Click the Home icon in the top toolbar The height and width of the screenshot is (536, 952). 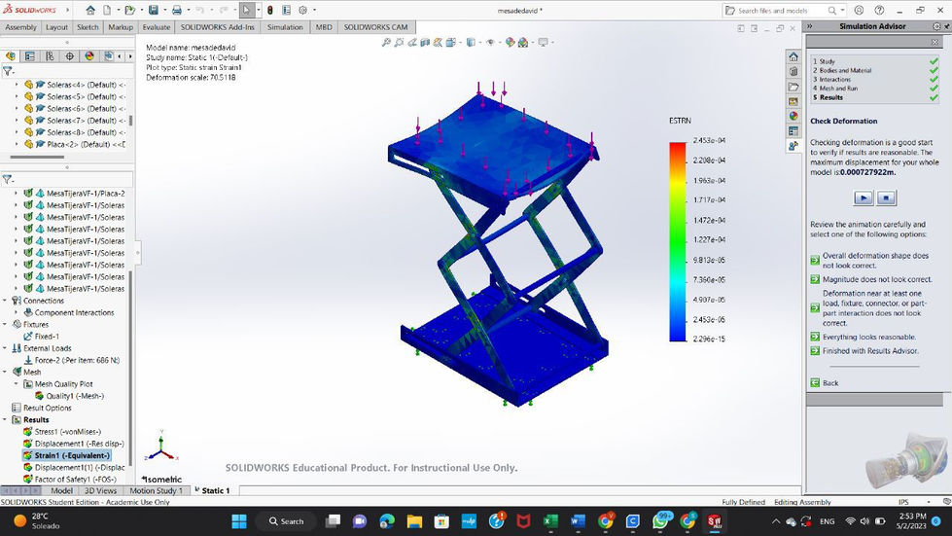pyautogui.click(x=90, y=10)
